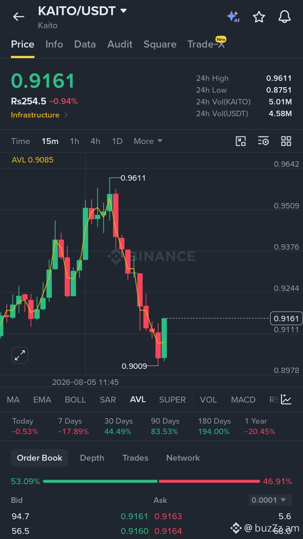Expand the KAITO/USDT pair selector arrow
Screen dimensions: 303x539
click(x=124, y=11)
